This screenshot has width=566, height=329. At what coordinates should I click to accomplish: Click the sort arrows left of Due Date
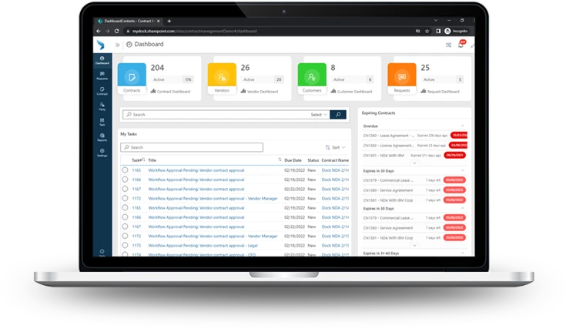(280, 159)
